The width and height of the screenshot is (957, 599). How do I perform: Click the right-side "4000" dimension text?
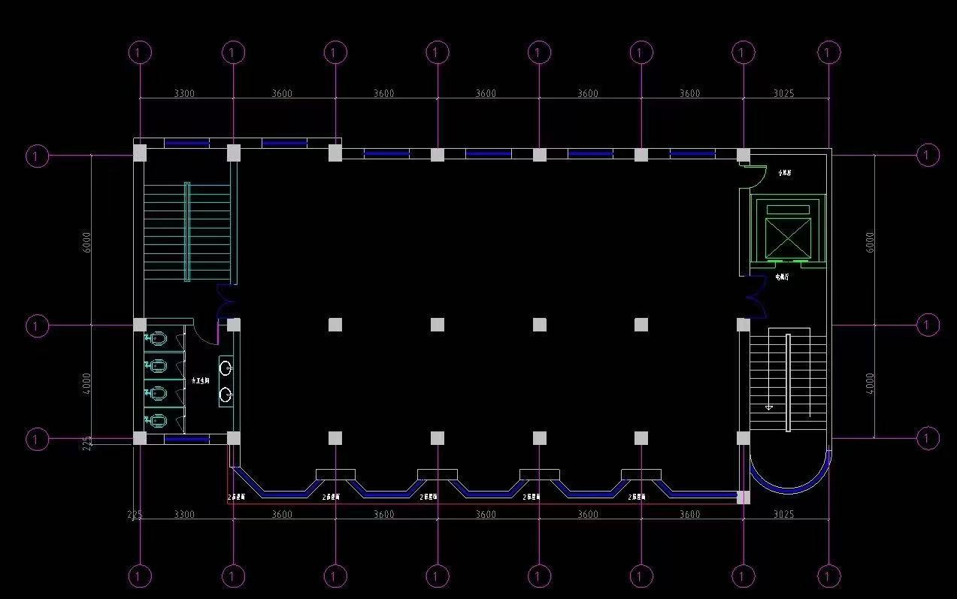coord(870,383)
